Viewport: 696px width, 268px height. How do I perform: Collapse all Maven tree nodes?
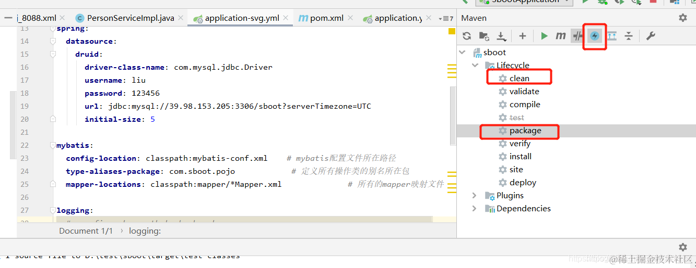[629, 36]
